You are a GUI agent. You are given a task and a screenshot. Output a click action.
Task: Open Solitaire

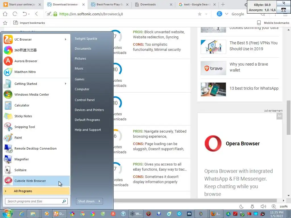36,170
